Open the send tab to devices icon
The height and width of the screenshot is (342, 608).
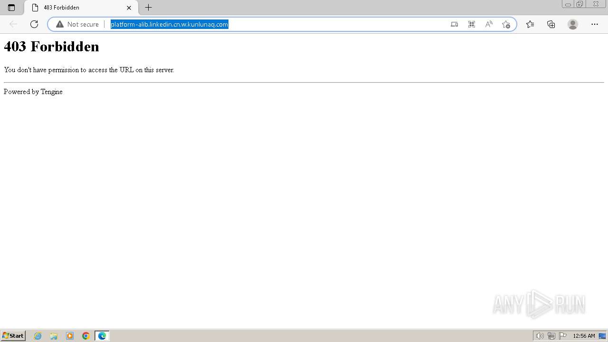click(x=454, y=24)
